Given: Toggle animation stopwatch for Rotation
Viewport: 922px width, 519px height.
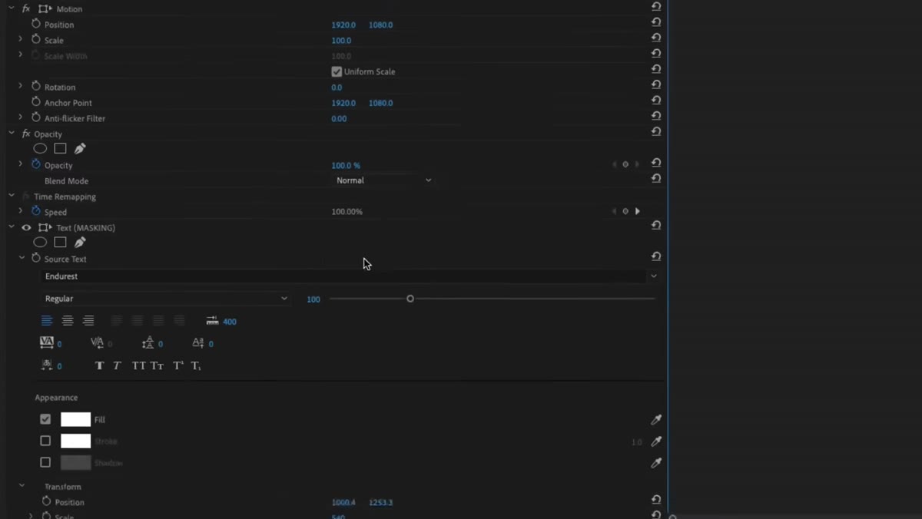Looking at the screenshot, I should [36, 86].
